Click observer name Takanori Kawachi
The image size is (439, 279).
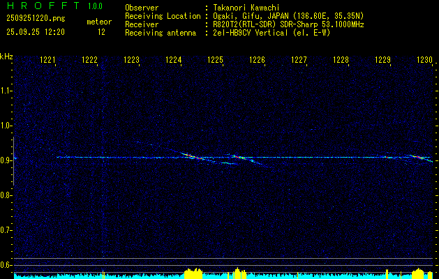pyautogui.click(x=246, y=8)
